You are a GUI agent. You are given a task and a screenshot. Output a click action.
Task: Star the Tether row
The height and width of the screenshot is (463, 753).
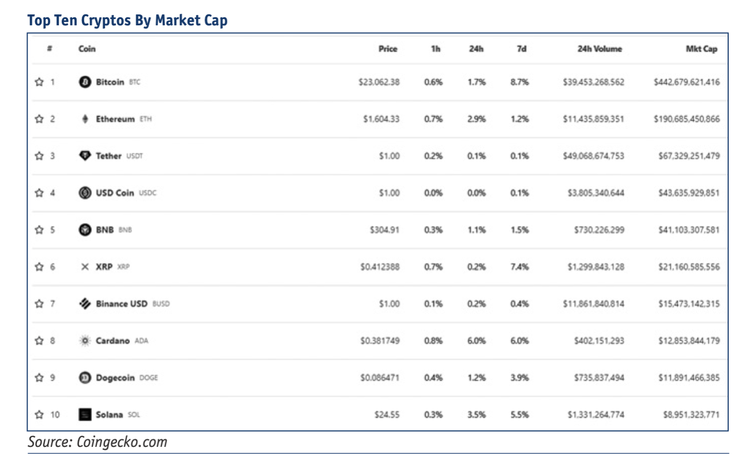pos(39,156)
